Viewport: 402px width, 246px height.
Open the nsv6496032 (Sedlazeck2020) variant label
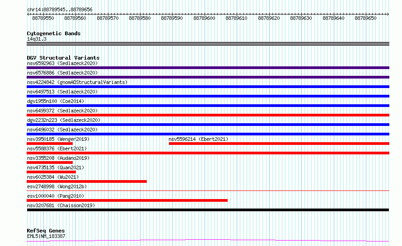[x=62, y=130]
